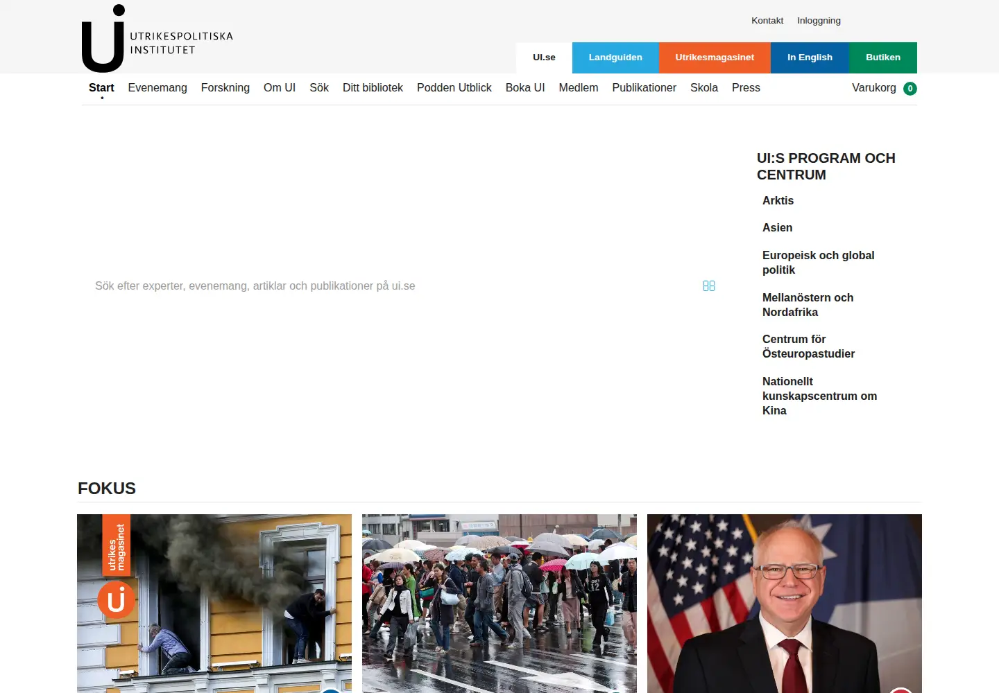Open the Press menu item
Image resolution: width=999 pixels, height=693 pixels.
tap(746, 88)
